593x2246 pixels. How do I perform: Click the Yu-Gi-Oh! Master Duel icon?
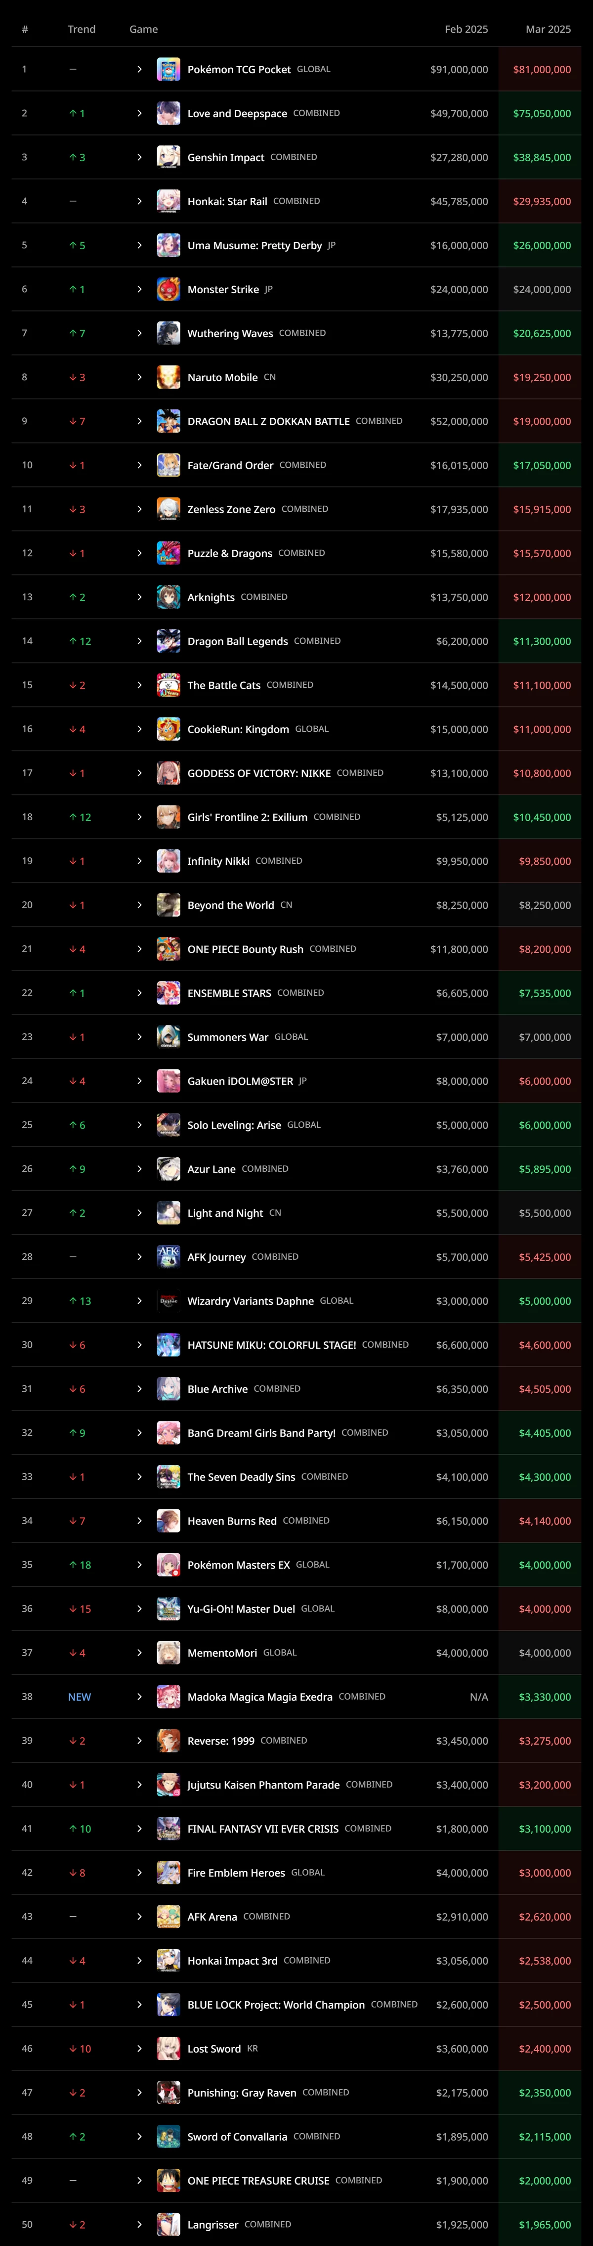click(x=169, y=1609)
